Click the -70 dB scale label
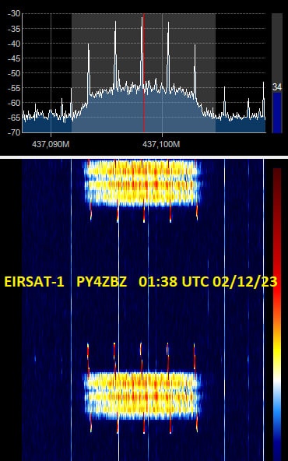Viewport: 288px width, 461px height. [14, 132]
